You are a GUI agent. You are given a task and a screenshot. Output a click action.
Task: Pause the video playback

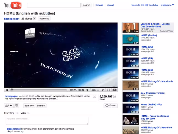coord(7,90)
